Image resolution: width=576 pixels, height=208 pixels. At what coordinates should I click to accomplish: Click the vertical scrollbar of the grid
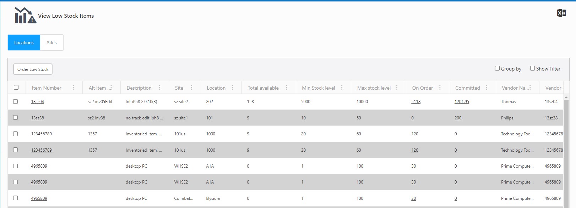pos(566,149)
